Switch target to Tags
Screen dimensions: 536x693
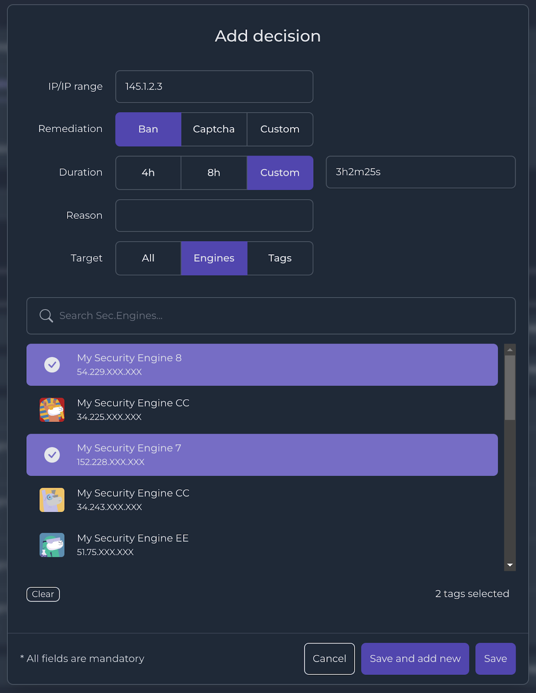point(280,258)
